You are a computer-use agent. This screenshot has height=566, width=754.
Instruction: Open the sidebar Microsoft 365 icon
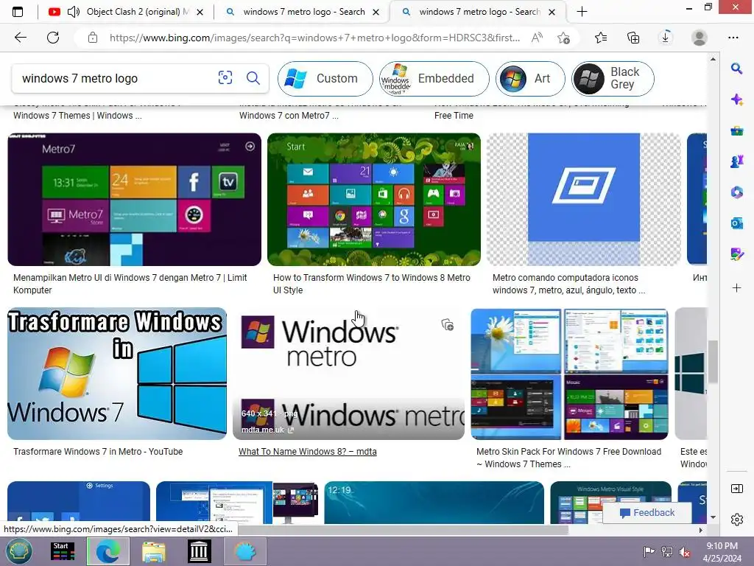[736, 192]
